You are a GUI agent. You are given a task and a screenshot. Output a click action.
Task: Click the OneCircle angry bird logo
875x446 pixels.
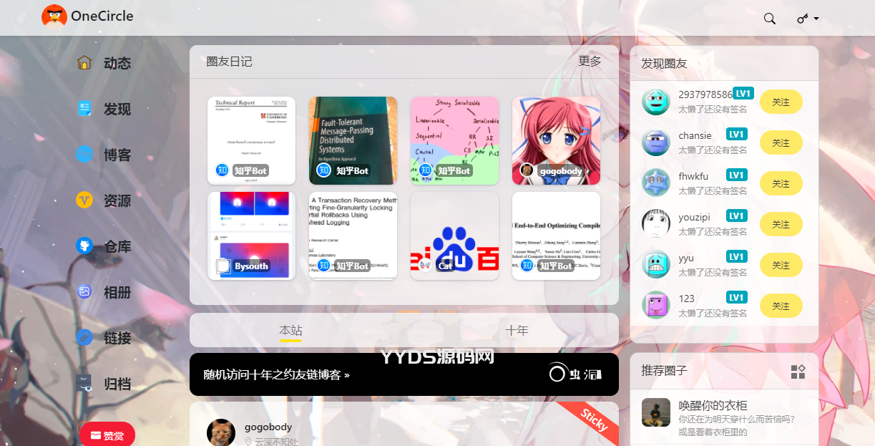(x=54, y=16)
